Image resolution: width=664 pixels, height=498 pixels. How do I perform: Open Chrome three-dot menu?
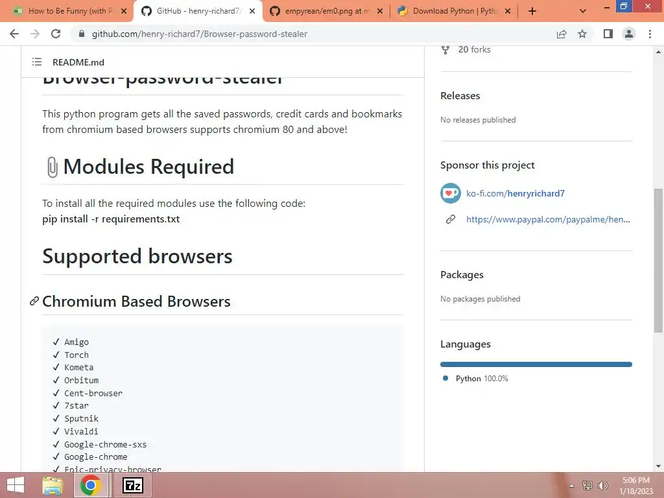coord(650,34)
